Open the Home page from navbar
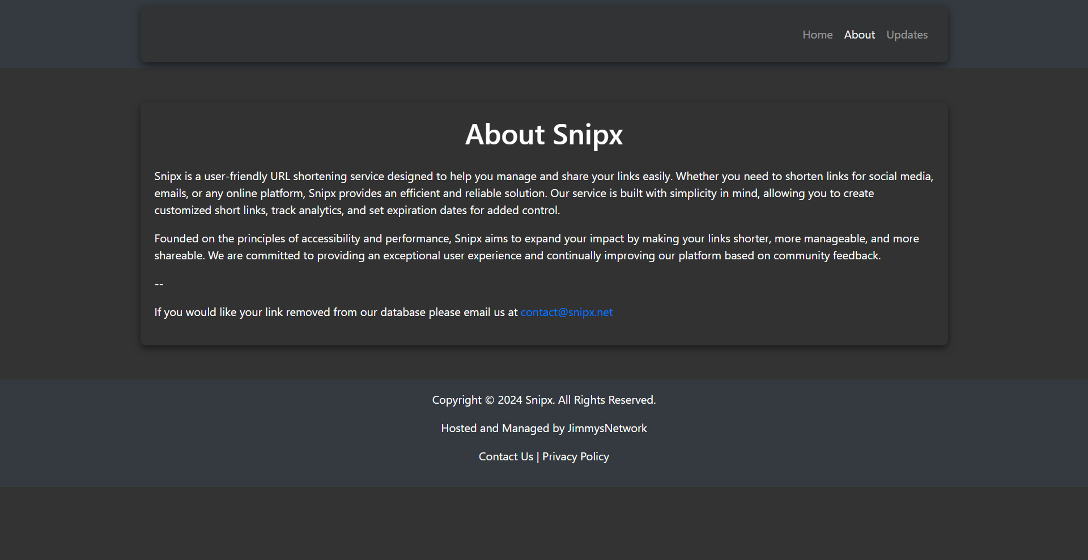1088x560 pixels. [x=817, y=35]
